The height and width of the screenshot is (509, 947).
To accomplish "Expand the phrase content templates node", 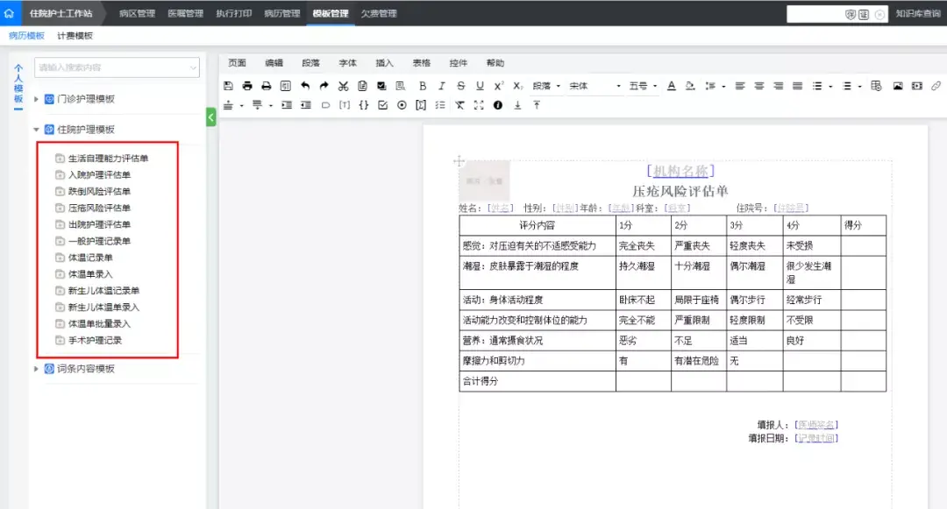I will tap(36, 369).
